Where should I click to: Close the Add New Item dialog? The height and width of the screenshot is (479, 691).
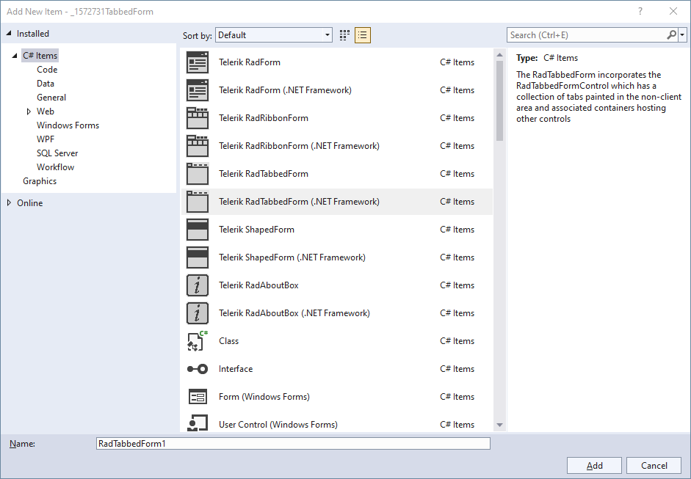tap(673, 12)
